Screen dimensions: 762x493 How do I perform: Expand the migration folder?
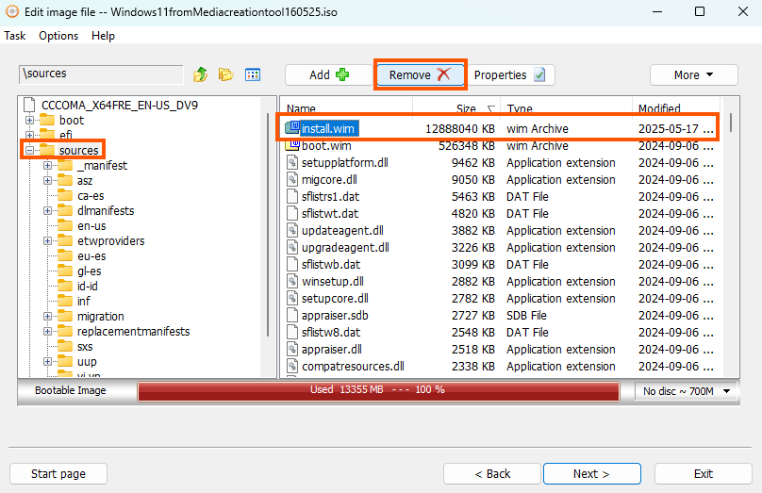(x=47, y=316)
